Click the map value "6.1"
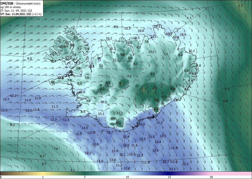The height and width of the screenshot is (179, 252). 136,64
